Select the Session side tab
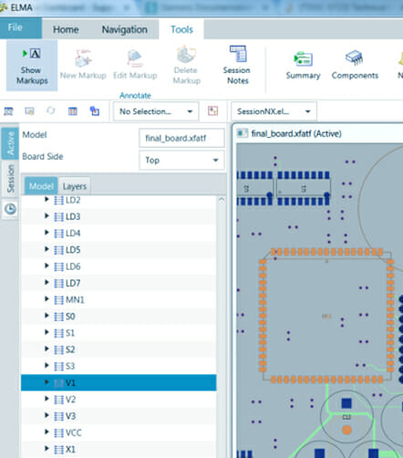 point(10,178)
